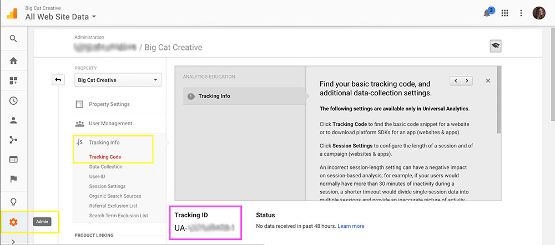Click the education panel scrollbar
Screen dimensions: 555x245
click(x=499, y=100)
